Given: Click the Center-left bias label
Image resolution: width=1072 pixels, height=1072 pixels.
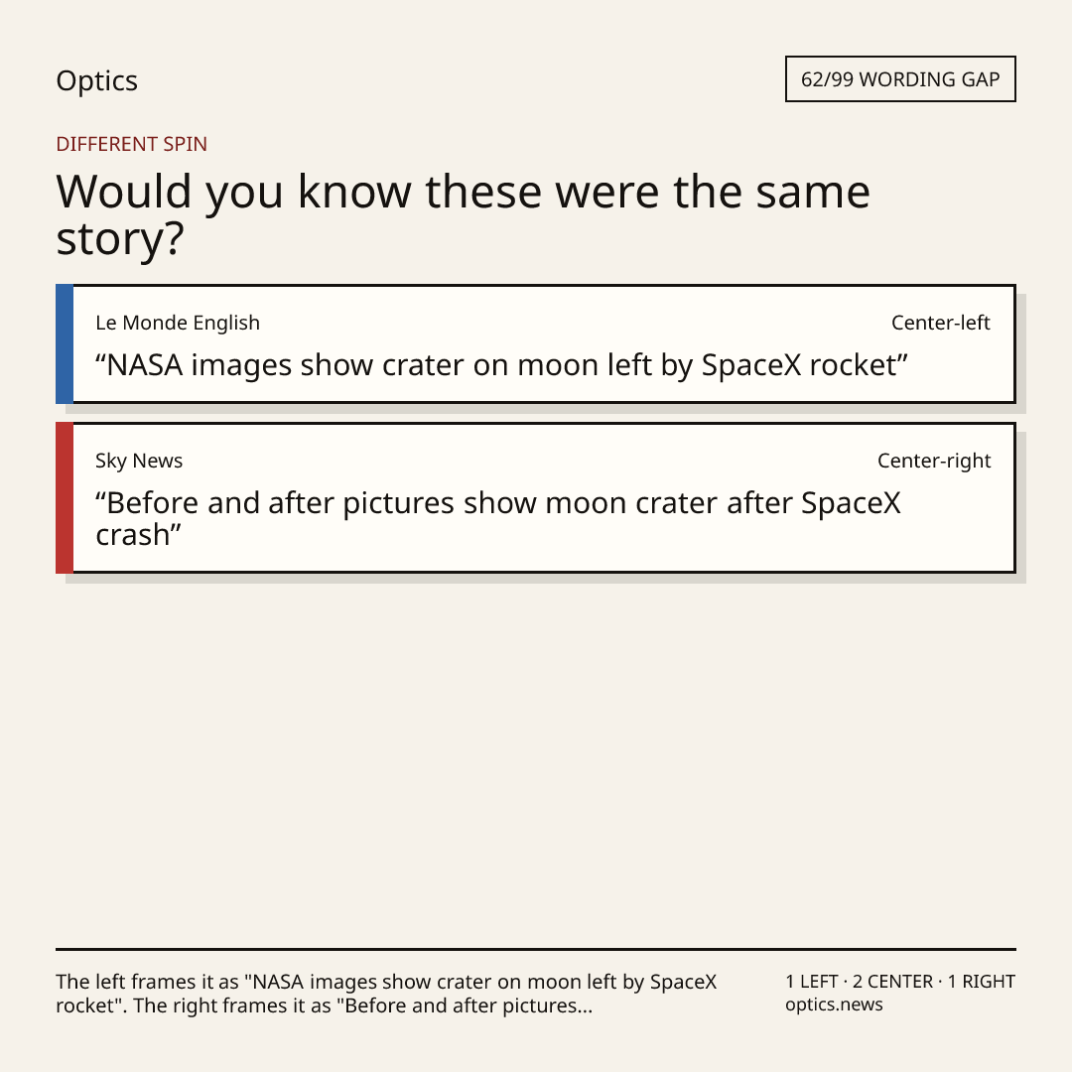Looking at the screenshot, I should (x=941, y=323).
